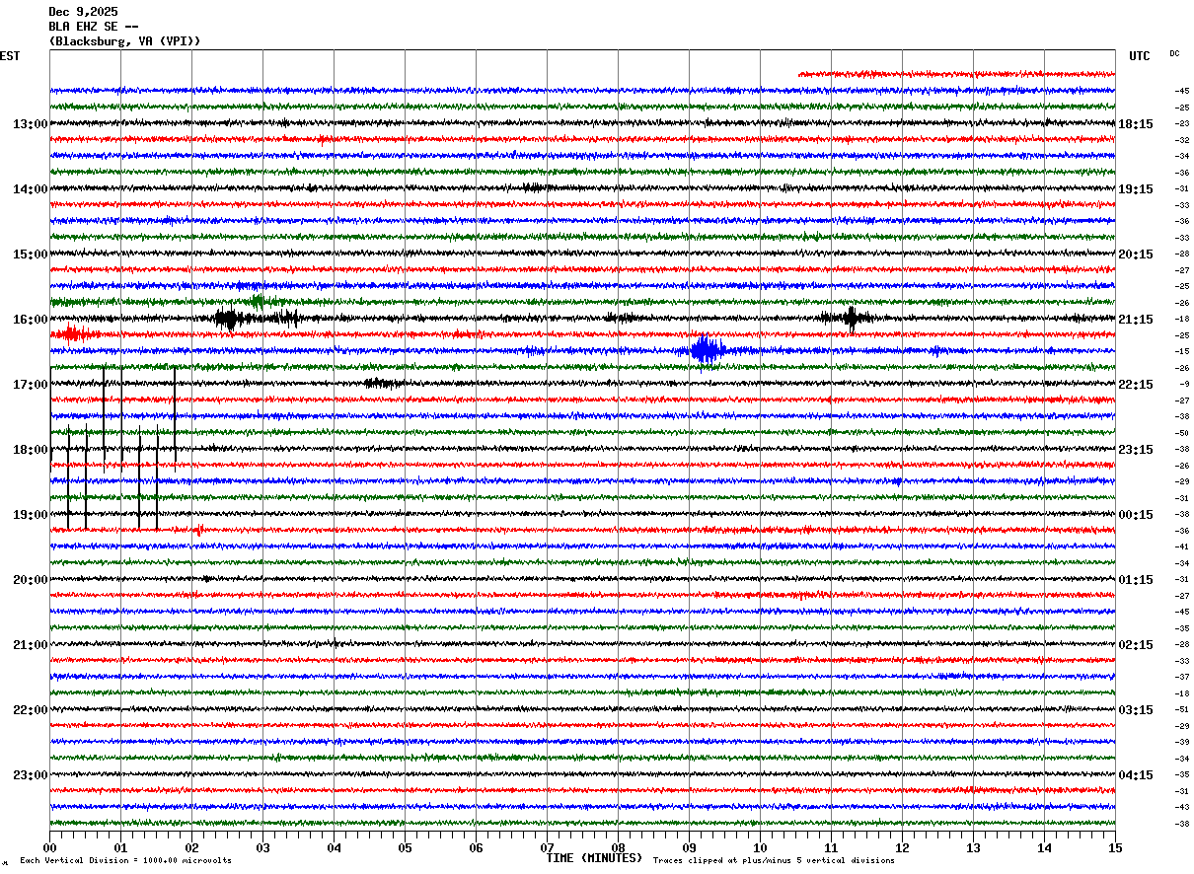The width and height of the screenshot is (1194, 874).
Task: Click the black burst on the 16:00 trace near minute 11
Action: [x=851, y=318]
